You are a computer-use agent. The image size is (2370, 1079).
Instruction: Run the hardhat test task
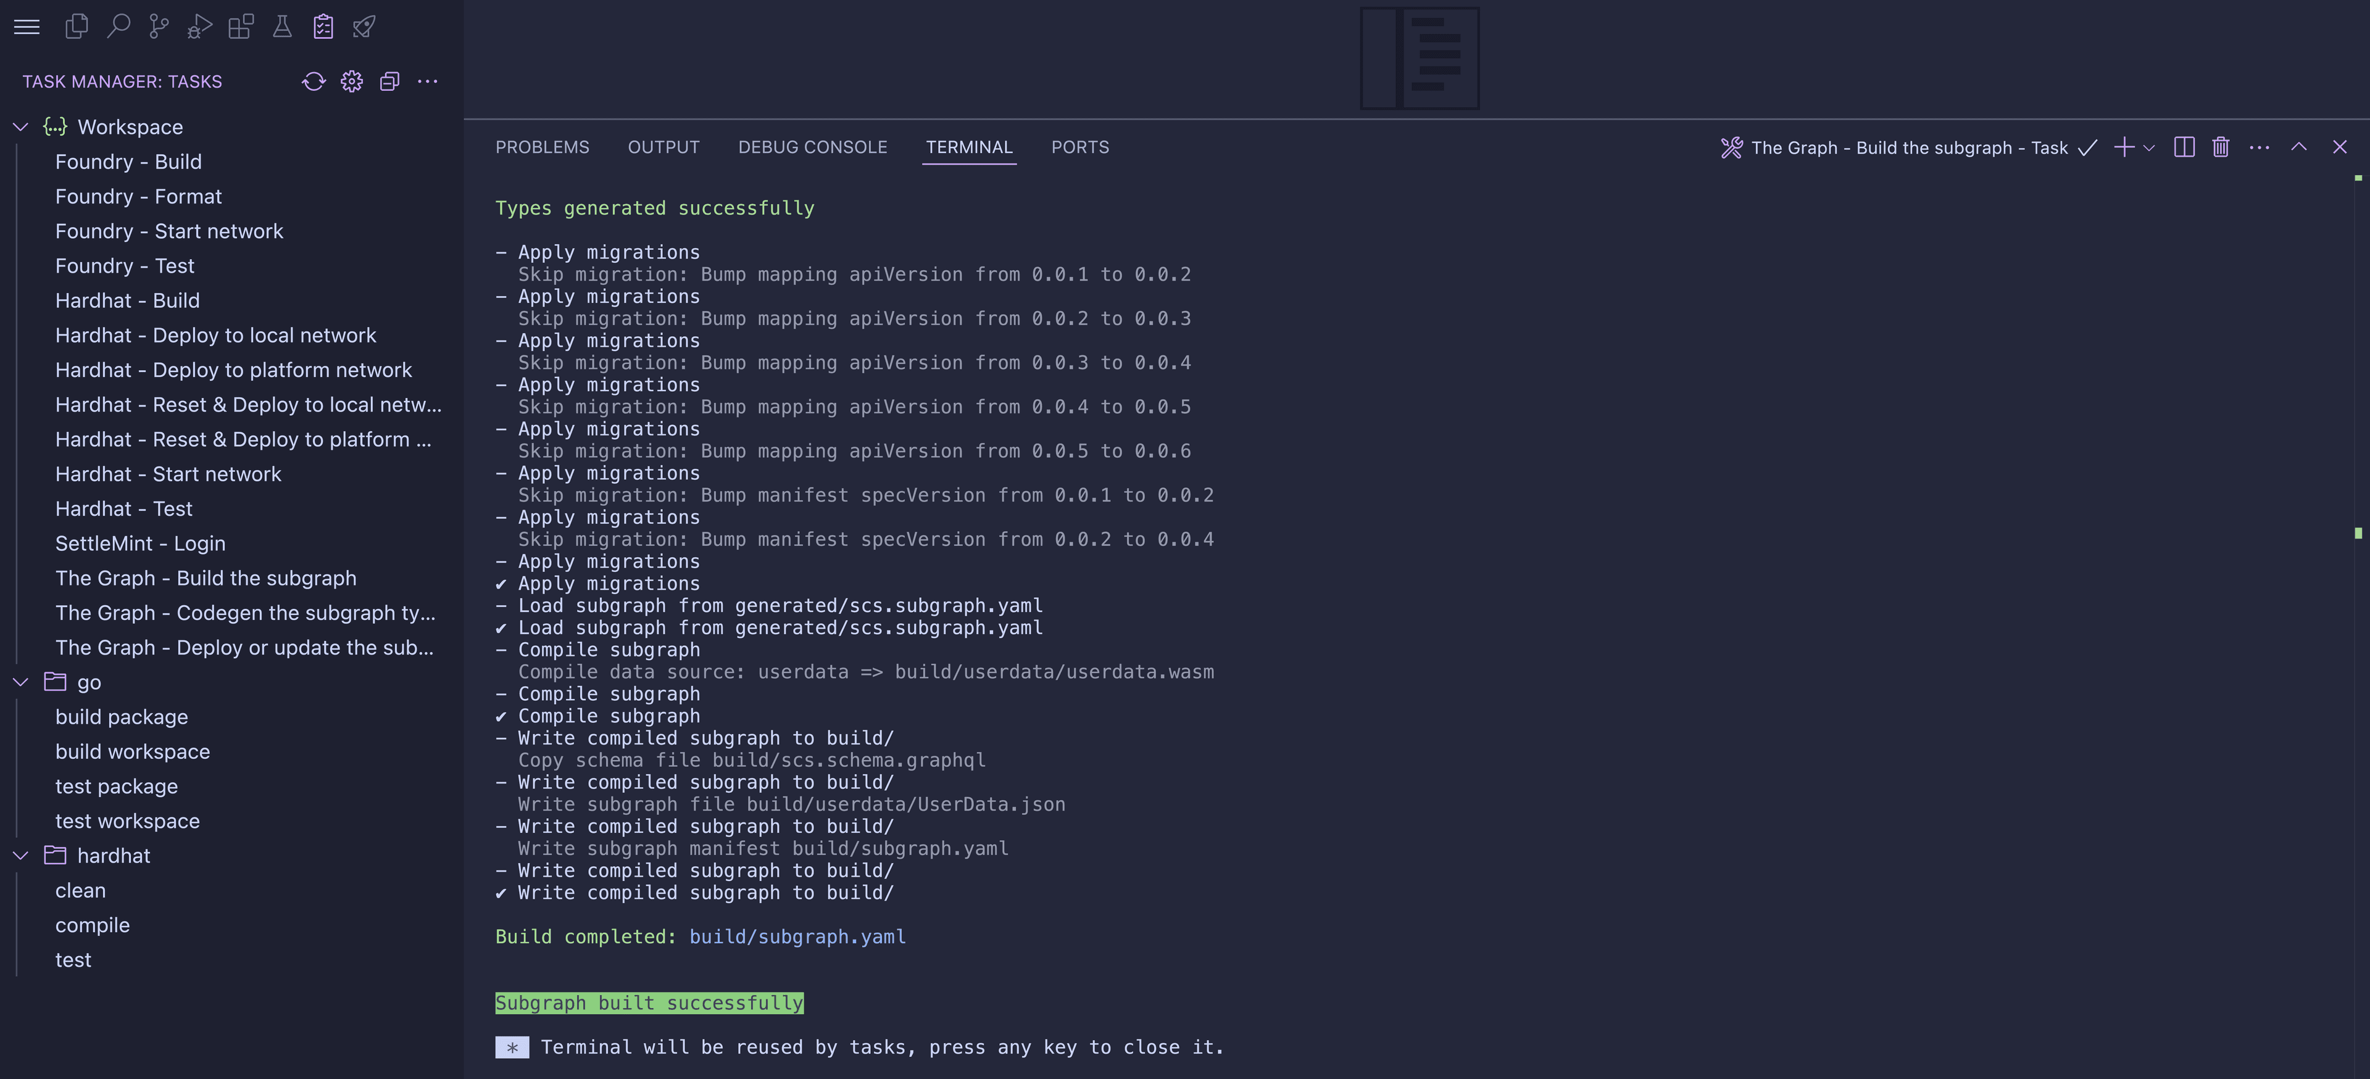73,961
